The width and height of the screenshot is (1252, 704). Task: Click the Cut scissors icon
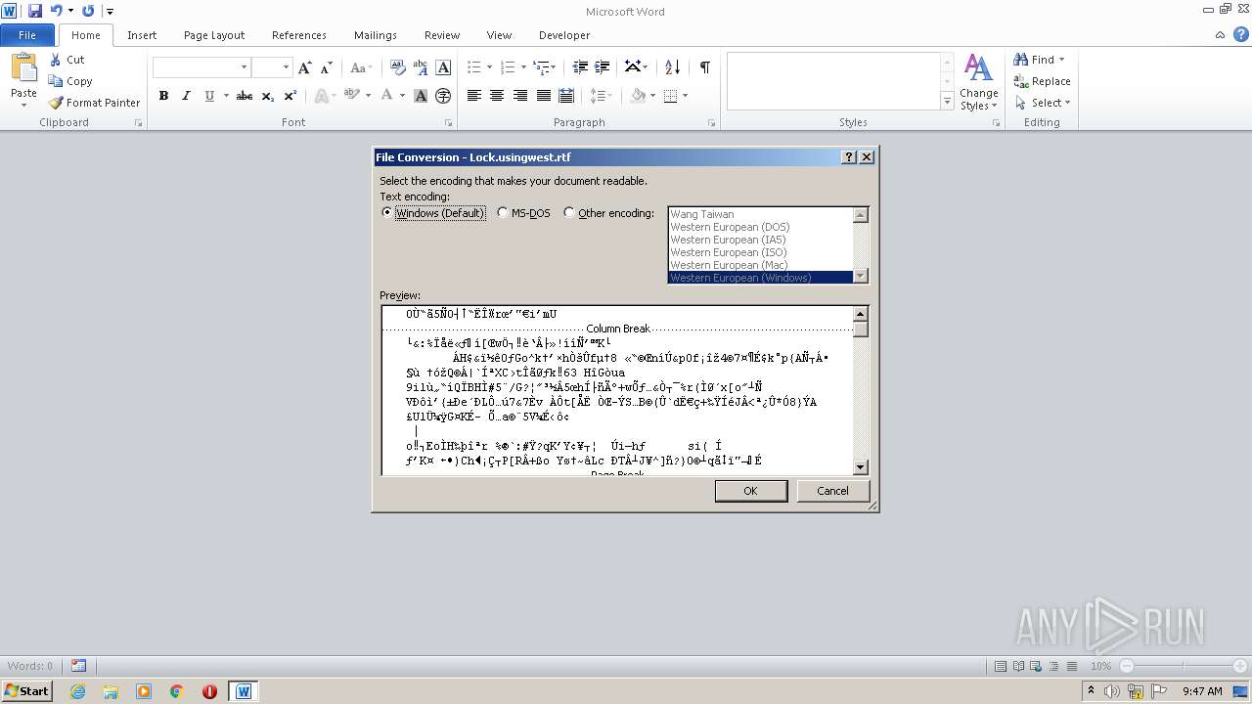pos(56,60)
